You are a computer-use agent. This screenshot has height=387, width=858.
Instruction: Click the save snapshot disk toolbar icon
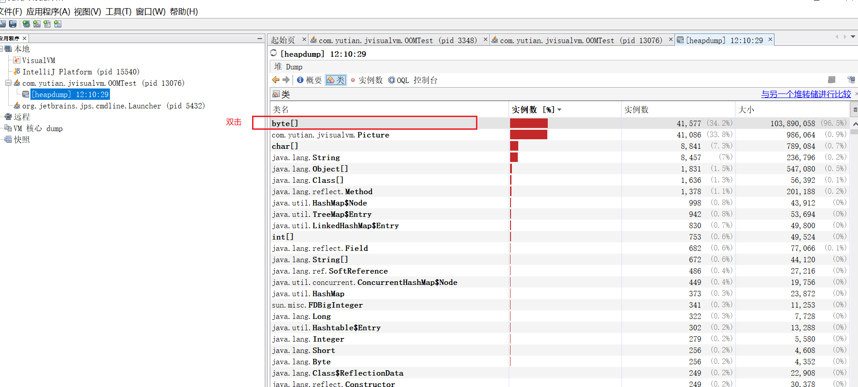[x=13, y=24]
